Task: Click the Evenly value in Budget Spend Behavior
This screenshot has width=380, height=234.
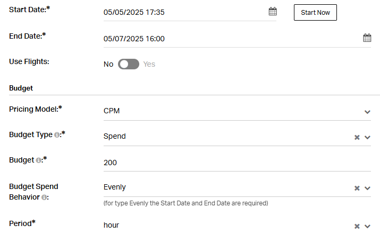Action: [115, 187]
